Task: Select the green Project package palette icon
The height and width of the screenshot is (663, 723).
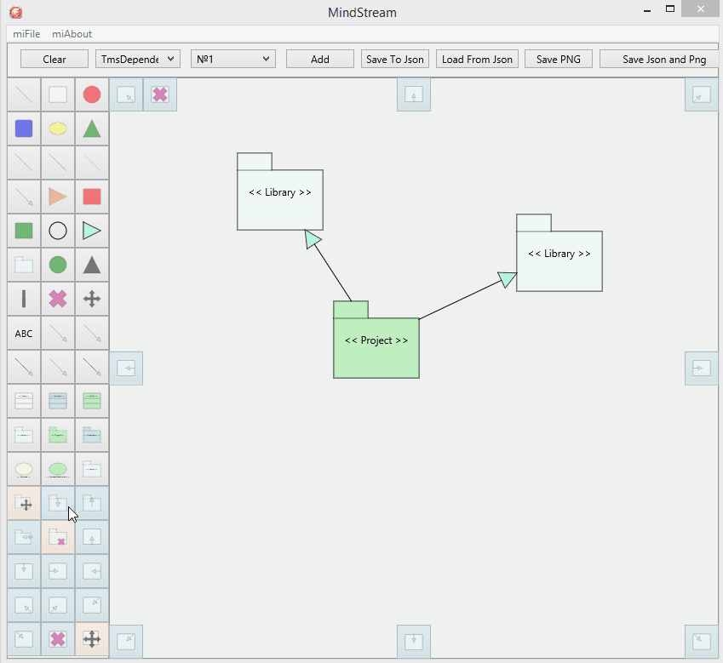Action: click(x=58, y=435)
